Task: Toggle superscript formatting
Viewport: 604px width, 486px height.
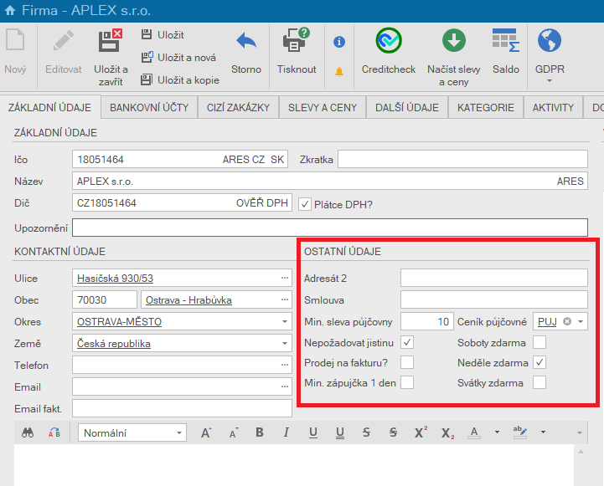Action: pos(421,432)
